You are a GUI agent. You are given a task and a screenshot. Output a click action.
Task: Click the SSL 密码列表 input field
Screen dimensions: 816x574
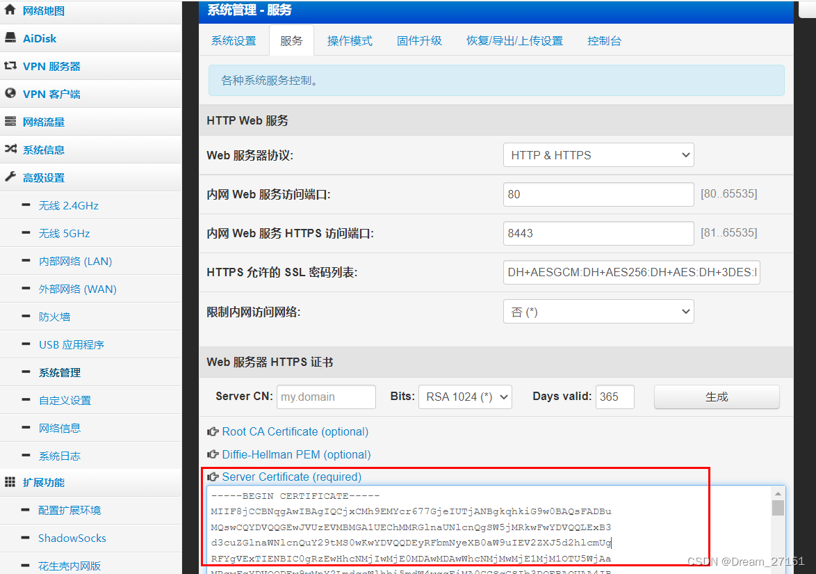coord(632,273)
